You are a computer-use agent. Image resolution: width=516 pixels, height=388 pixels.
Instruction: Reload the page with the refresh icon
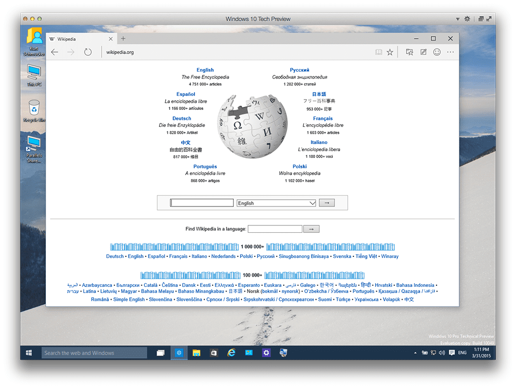[88, 52]
